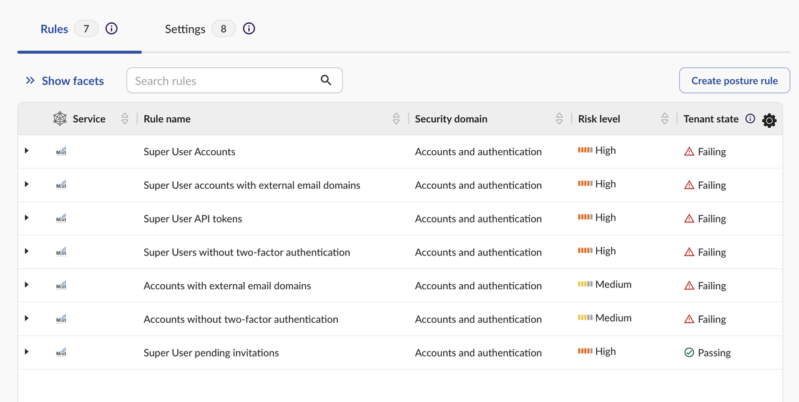Sort table by Service column

(125, 119)
